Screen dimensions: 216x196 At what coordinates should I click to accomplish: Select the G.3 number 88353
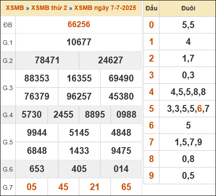(37, 78)
